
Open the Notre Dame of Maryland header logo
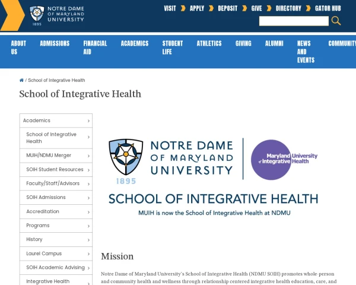tap(57, 15)
